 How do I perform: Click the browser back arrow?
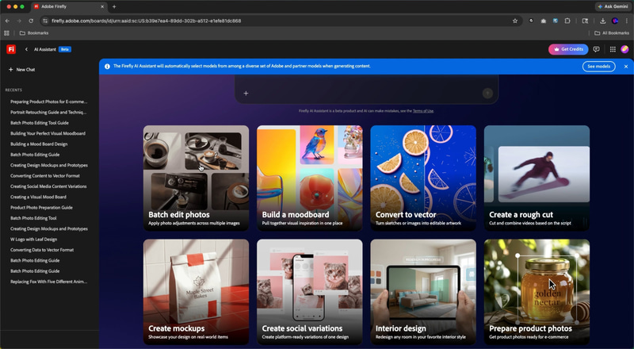(7, 21)
